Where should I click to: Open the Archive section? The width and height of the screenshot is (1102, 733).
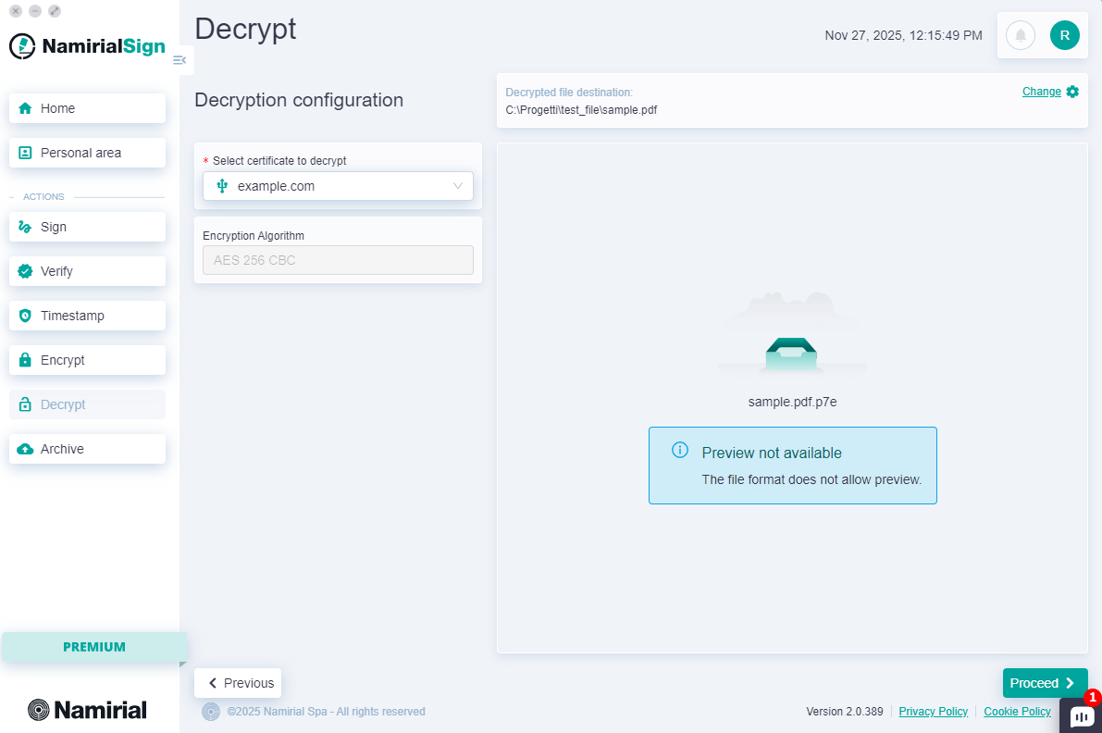(87, 449)
